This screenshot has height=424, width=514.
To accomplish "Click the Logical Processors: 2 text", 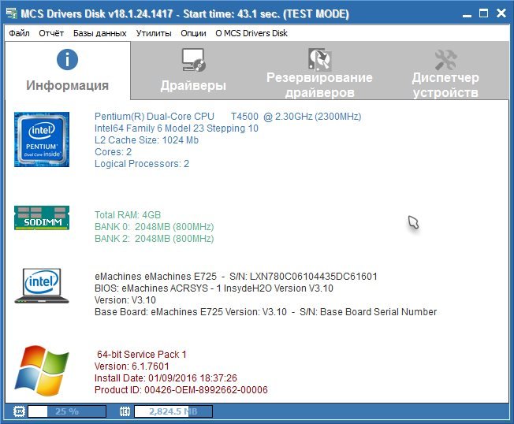I will pyautogui.click(x=142, y=163).
